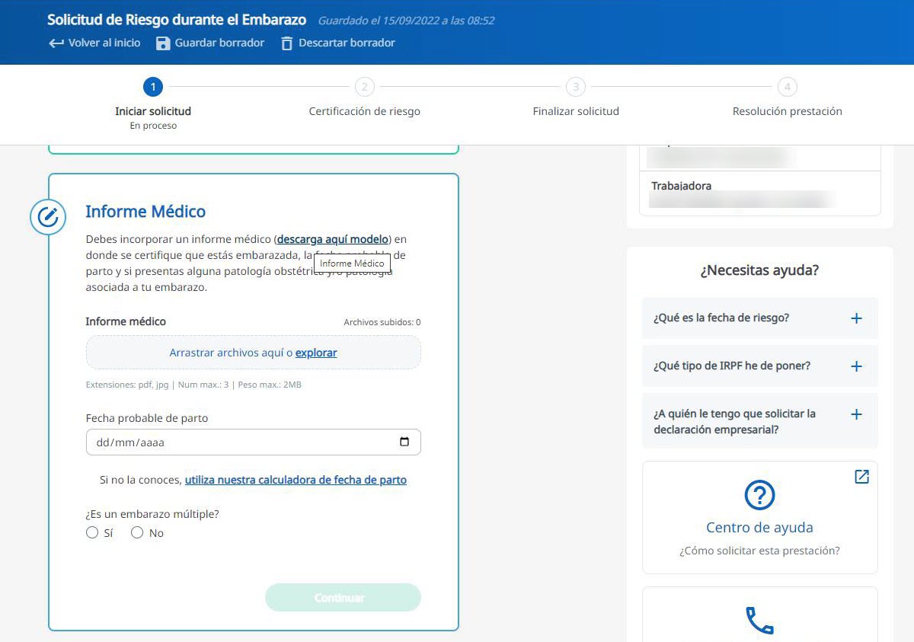
Task: Expand '¿Qué es la fecha de riesgo?' question
Action: coord(856,318)
